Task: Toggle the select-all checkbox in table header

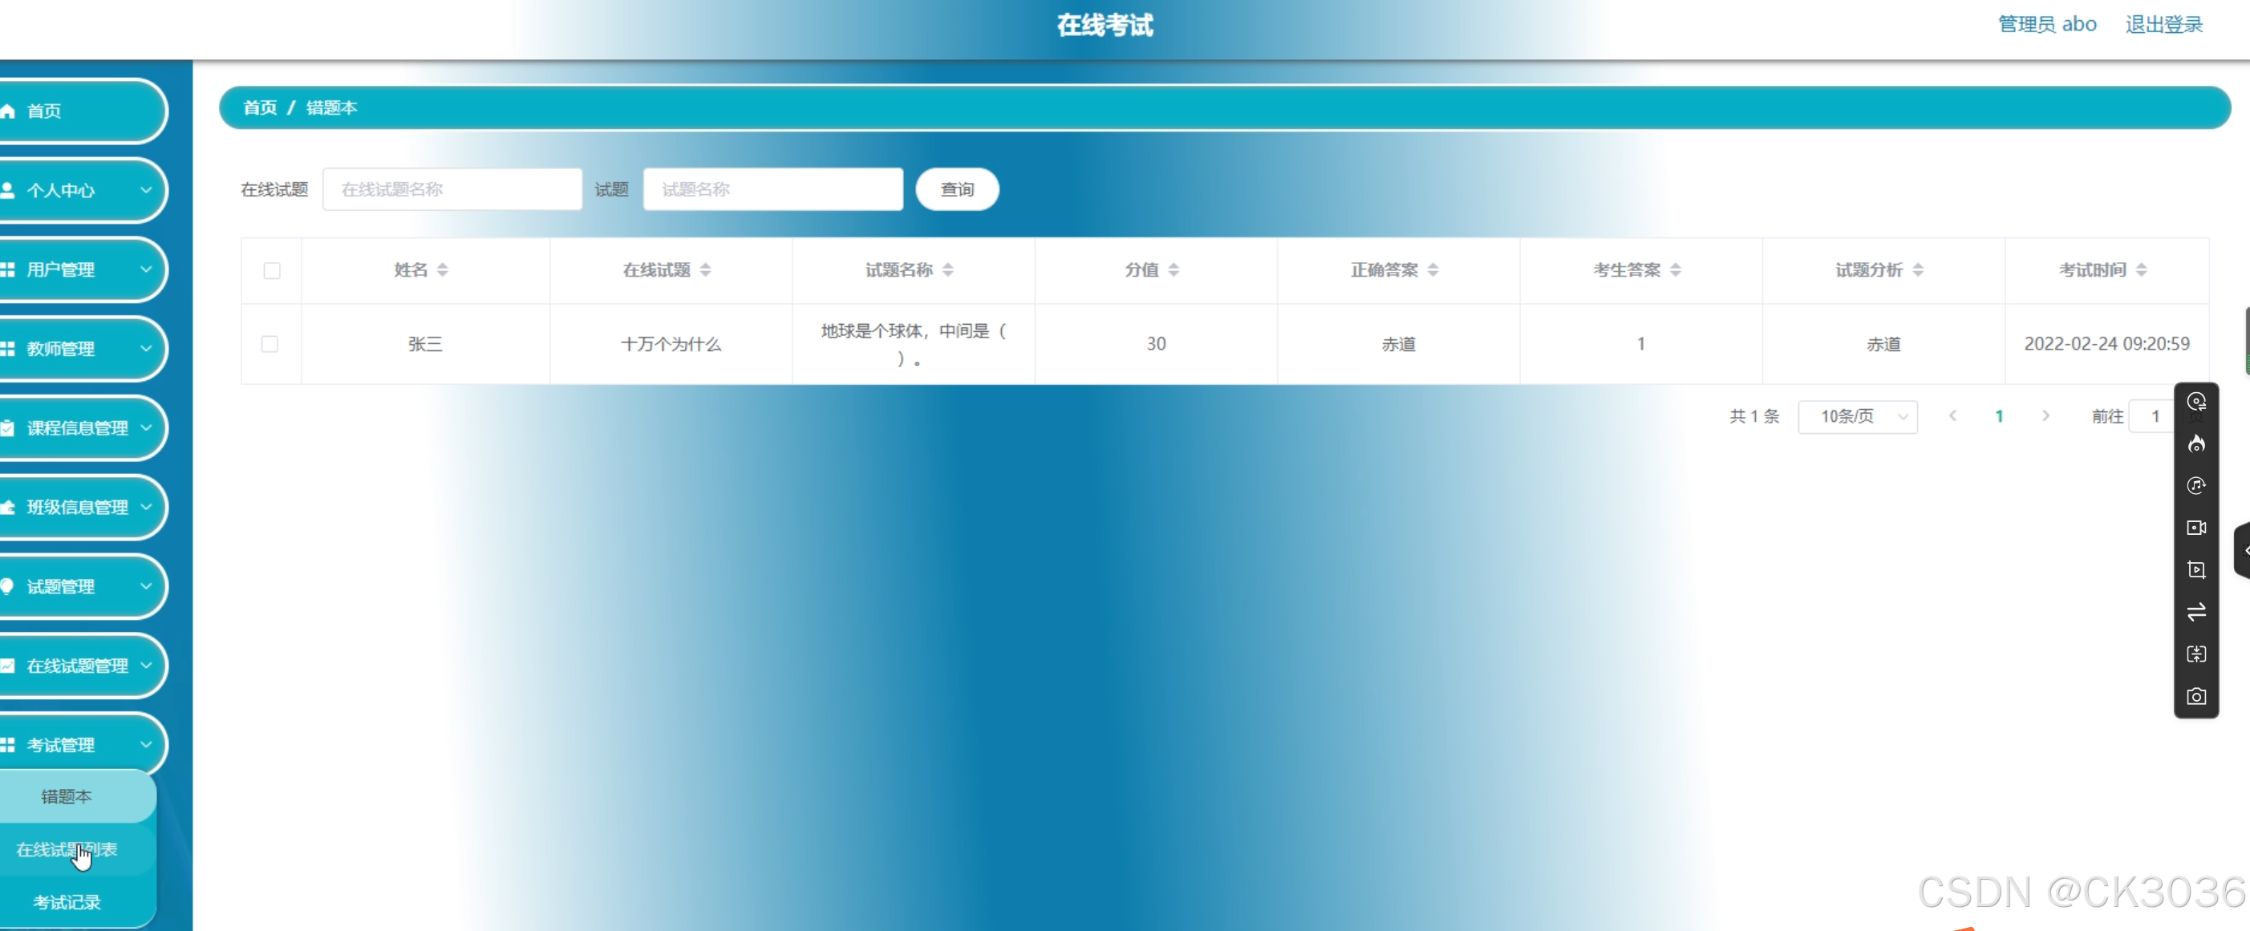Action: [272, 271]
